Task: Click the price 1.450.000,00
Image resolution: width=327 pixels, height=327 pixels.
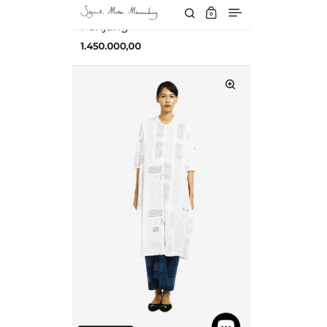Action: 111,46
